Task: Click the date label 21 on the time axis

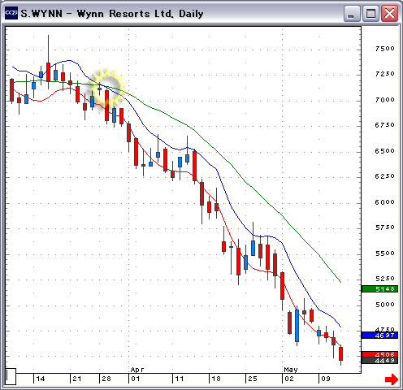Action: pos(77,379)
